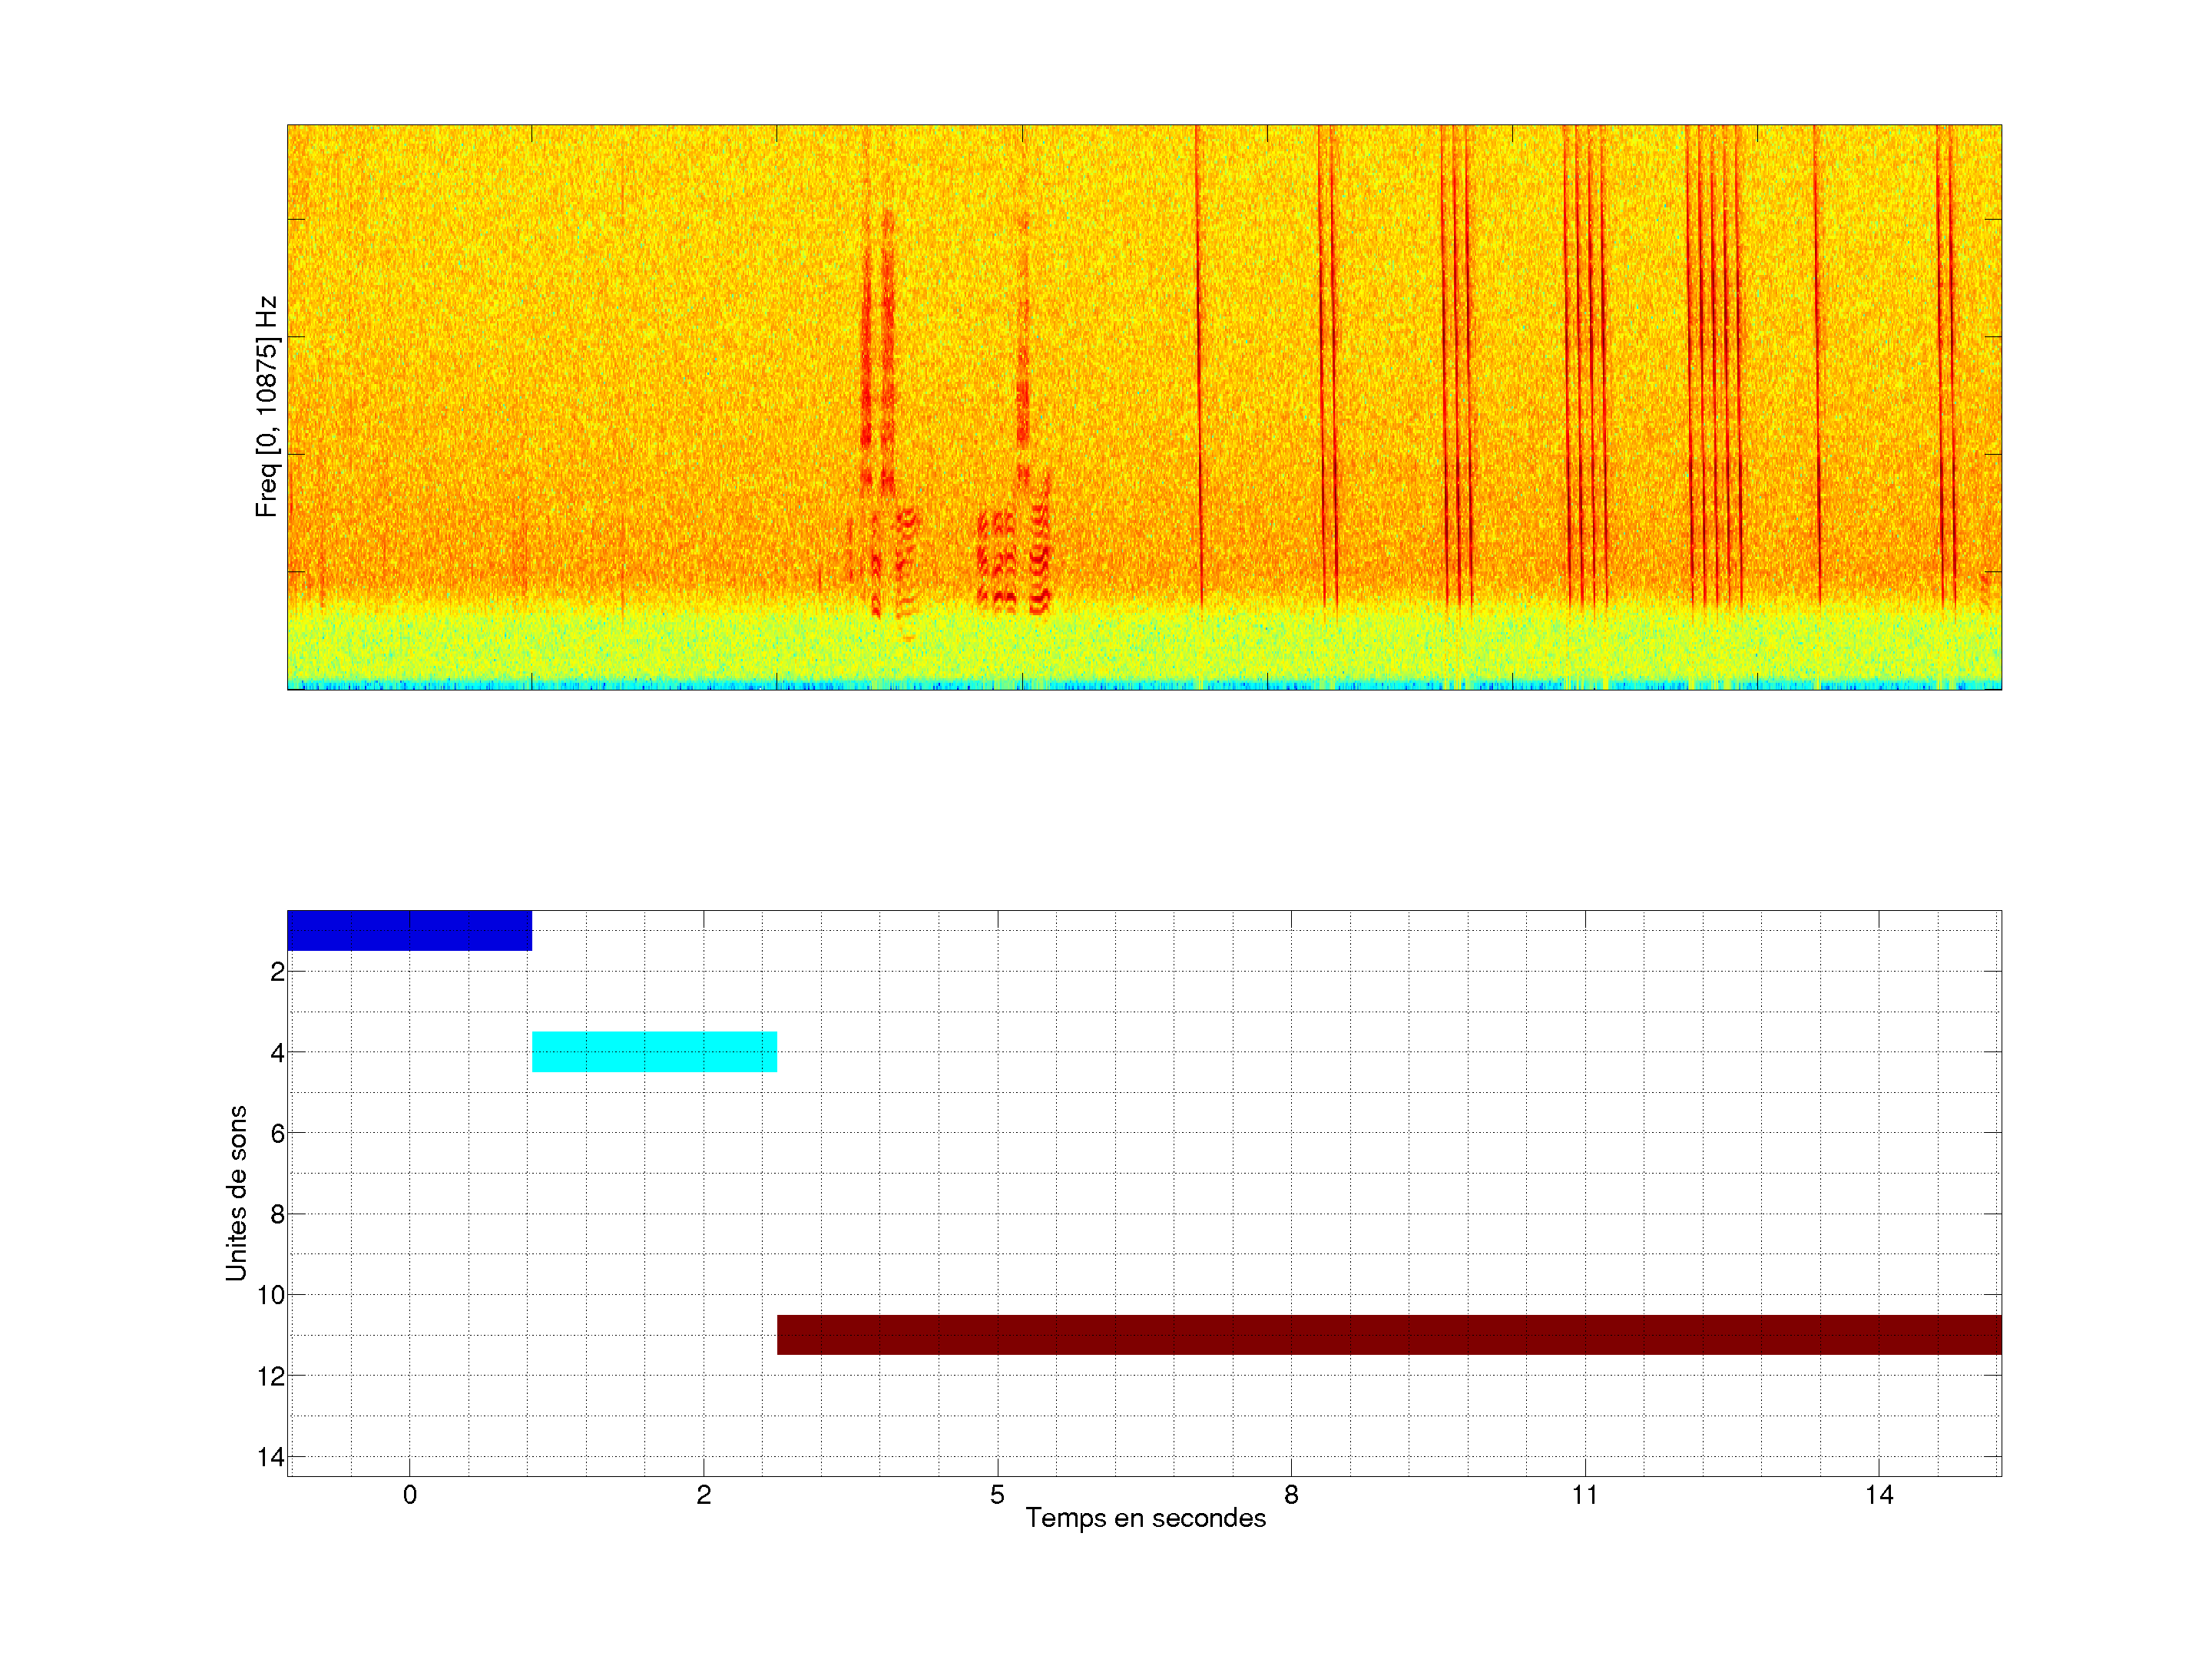
Task: Click the x-axis tick label 2
Action: point(703,1495)
